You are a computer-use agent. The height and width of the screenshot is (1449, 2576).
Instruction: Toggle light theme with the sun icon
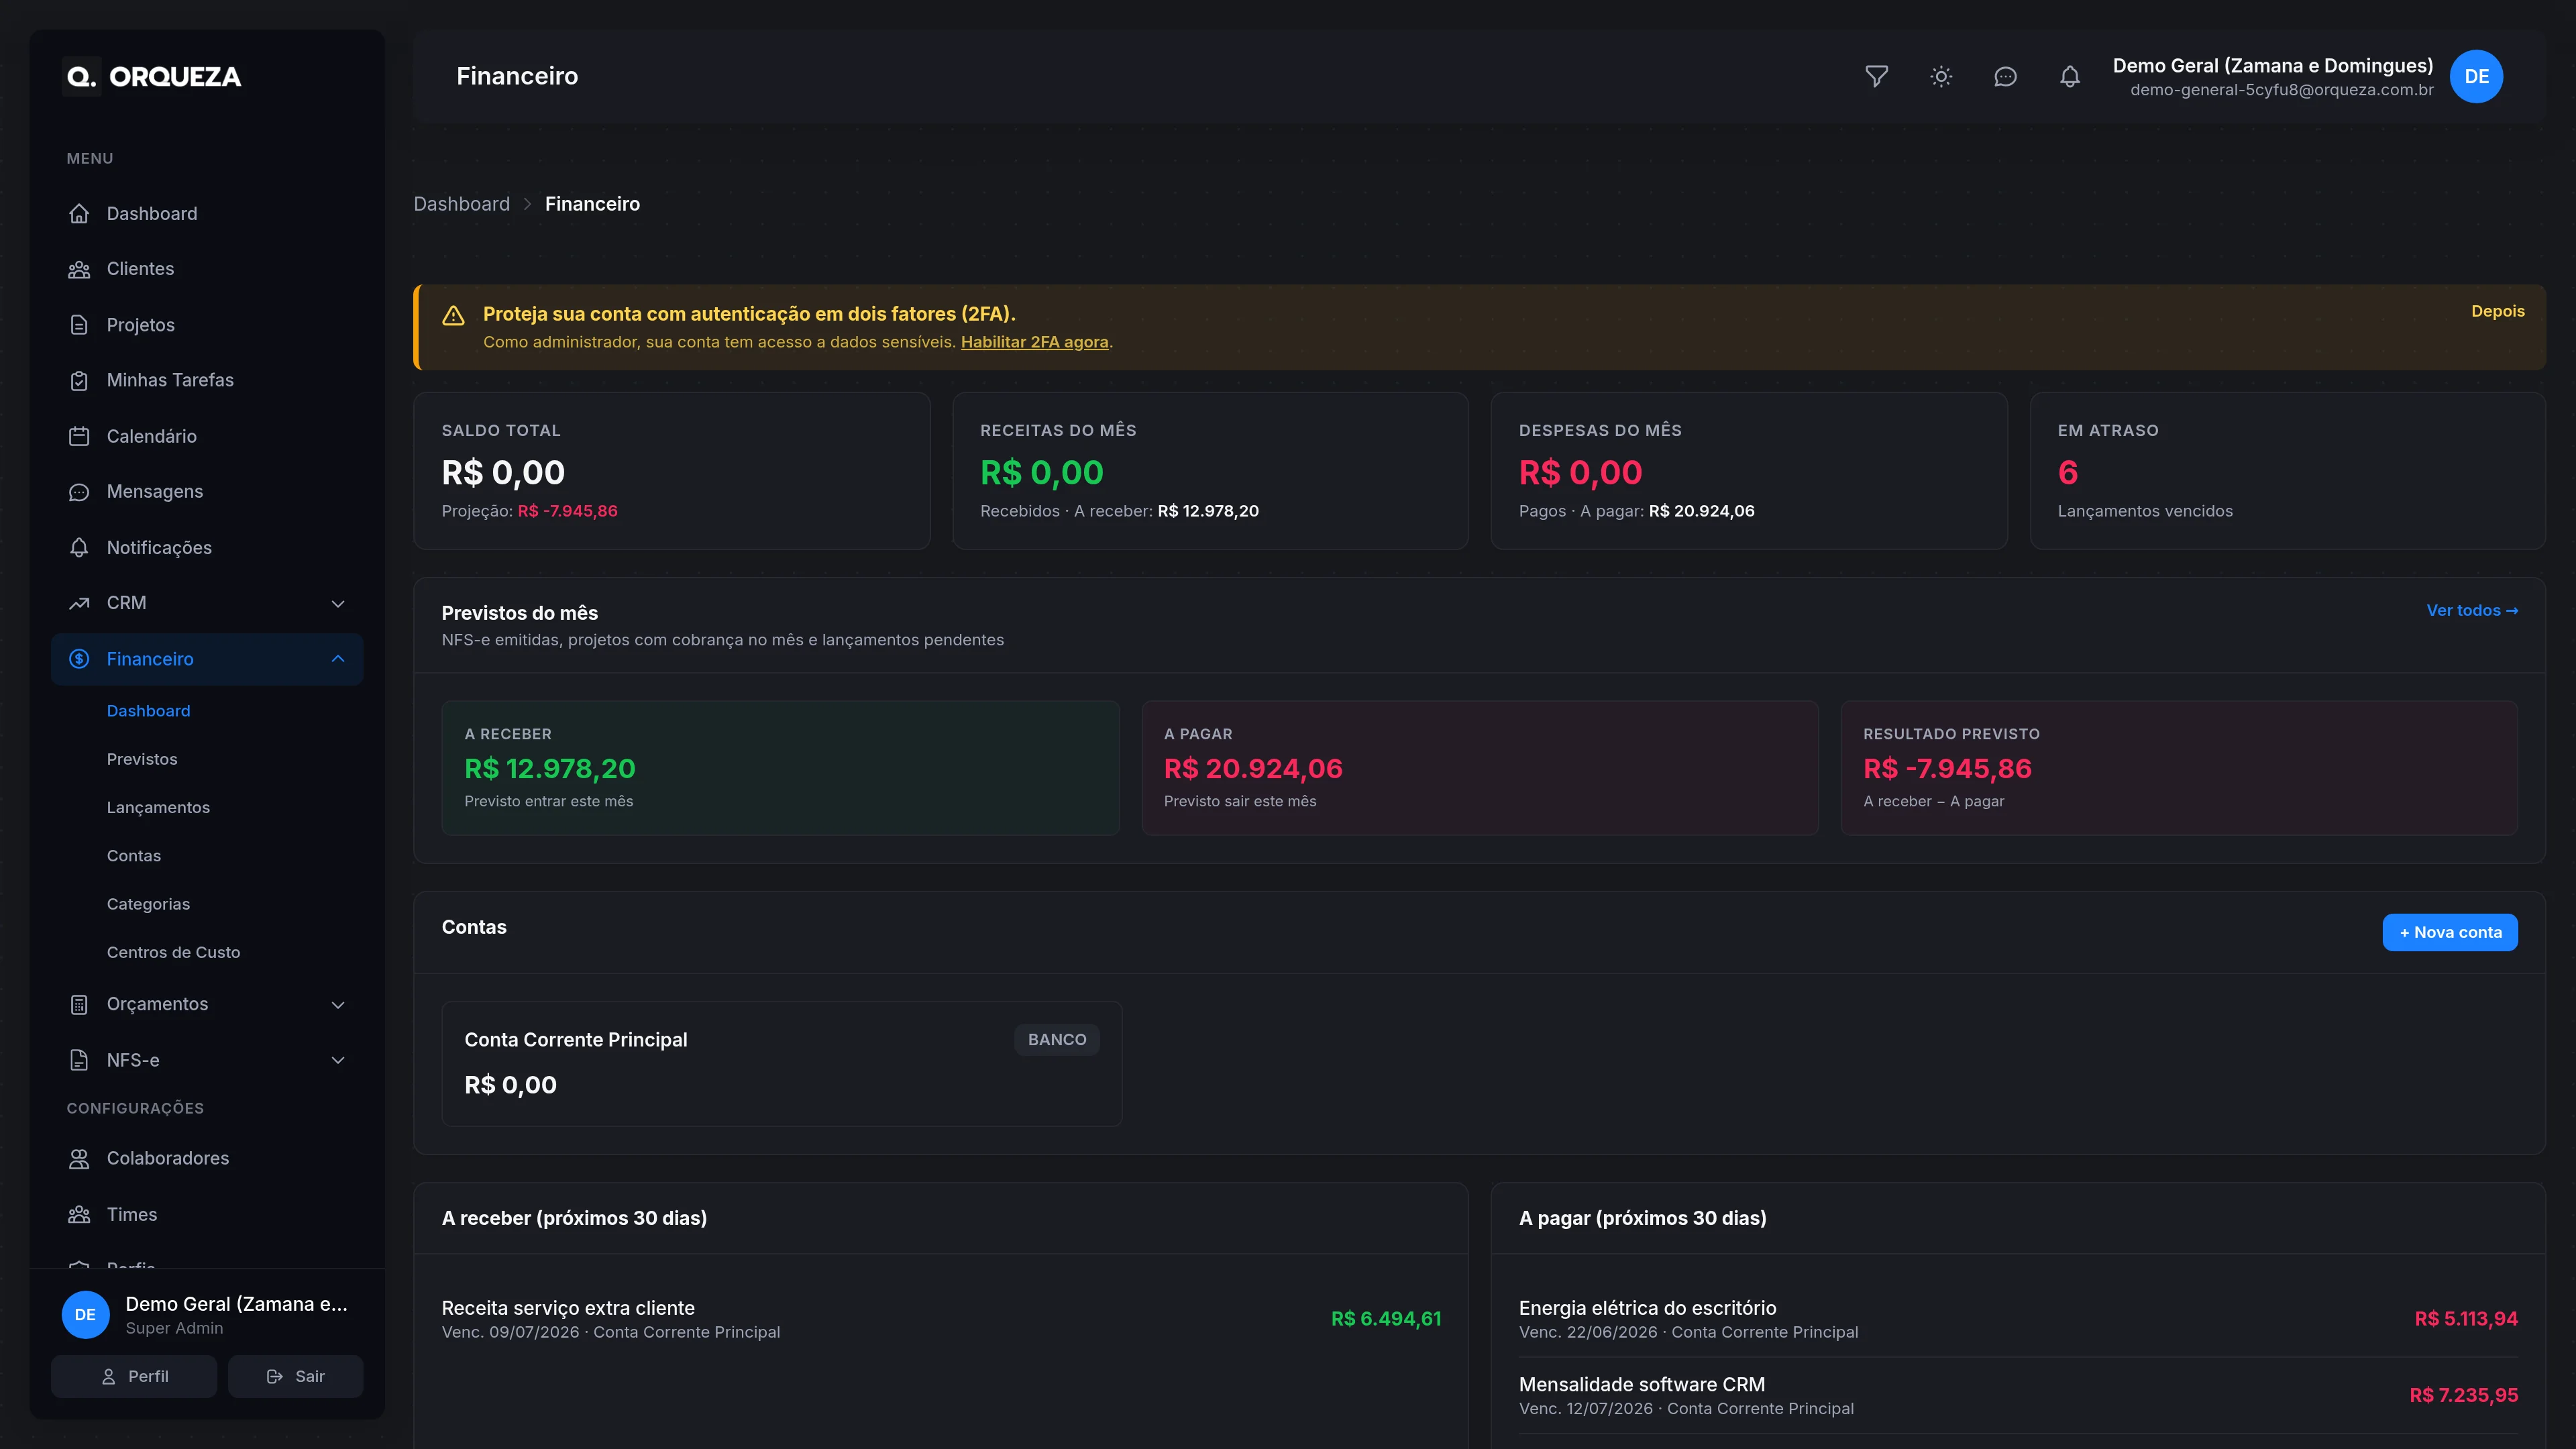[1941, 77]
